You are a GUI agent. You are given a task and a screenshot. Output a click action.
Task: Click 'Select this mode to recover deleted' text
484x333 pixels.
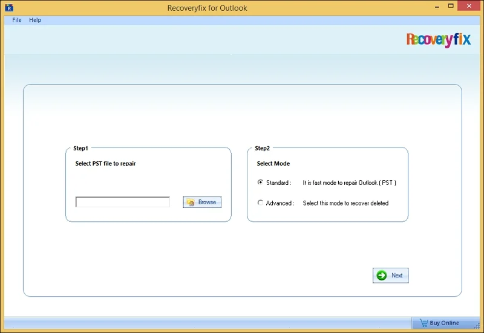click(x=345, y=203)
